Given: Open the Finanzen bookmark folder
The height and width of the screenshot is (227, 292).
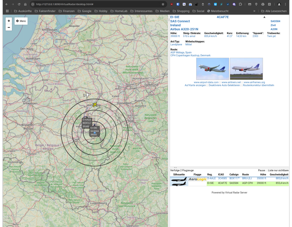Looking at the screenshot, I should click(x=67, y=11).
